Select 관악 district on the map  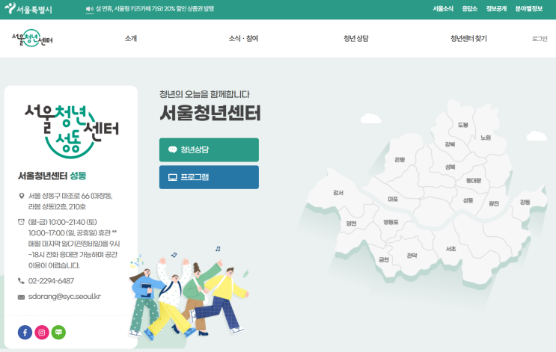point(412,256)
